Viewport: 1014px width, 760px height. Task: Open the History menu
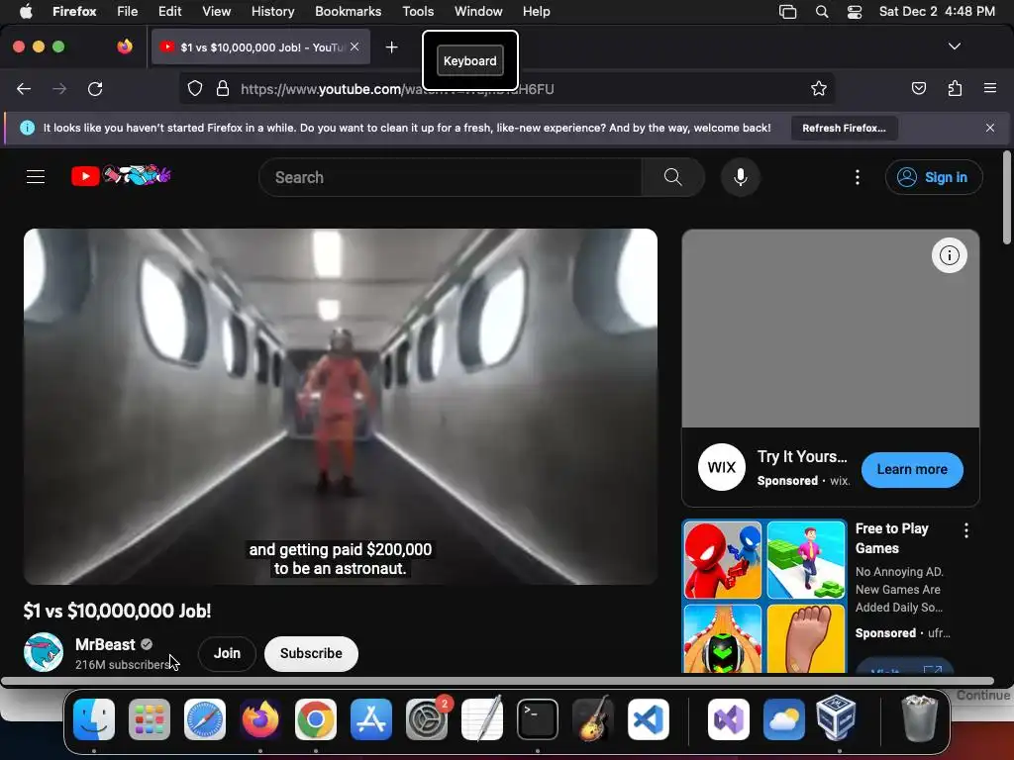[272, 11]
